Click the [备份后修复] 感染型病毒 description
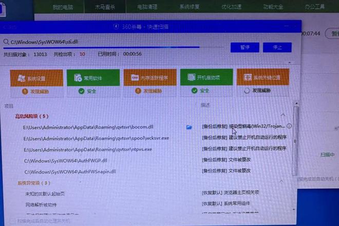339x226 pixels. click(x=243, y=126)
